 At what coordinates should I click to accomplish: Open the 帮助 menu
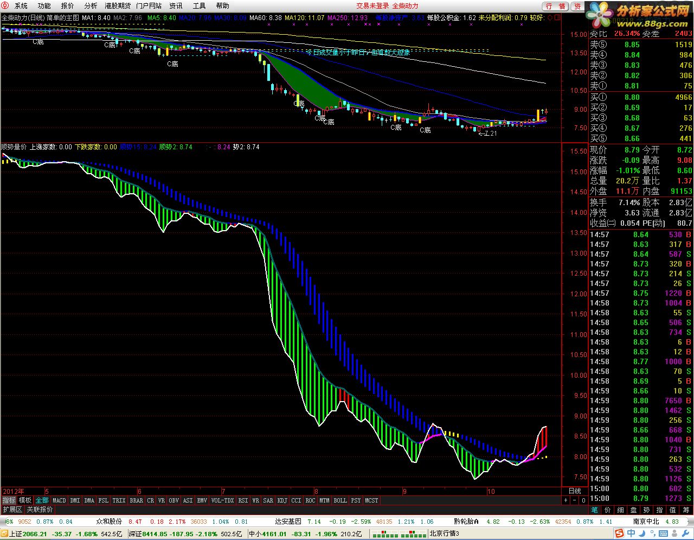point(223,5)
